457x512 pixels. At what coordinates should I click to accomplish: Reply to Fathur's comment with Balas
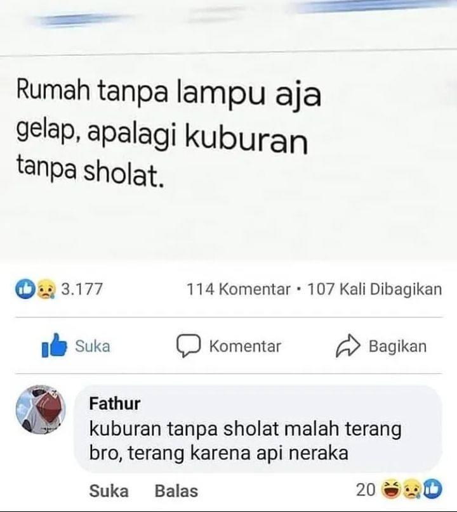pos(176,491)
